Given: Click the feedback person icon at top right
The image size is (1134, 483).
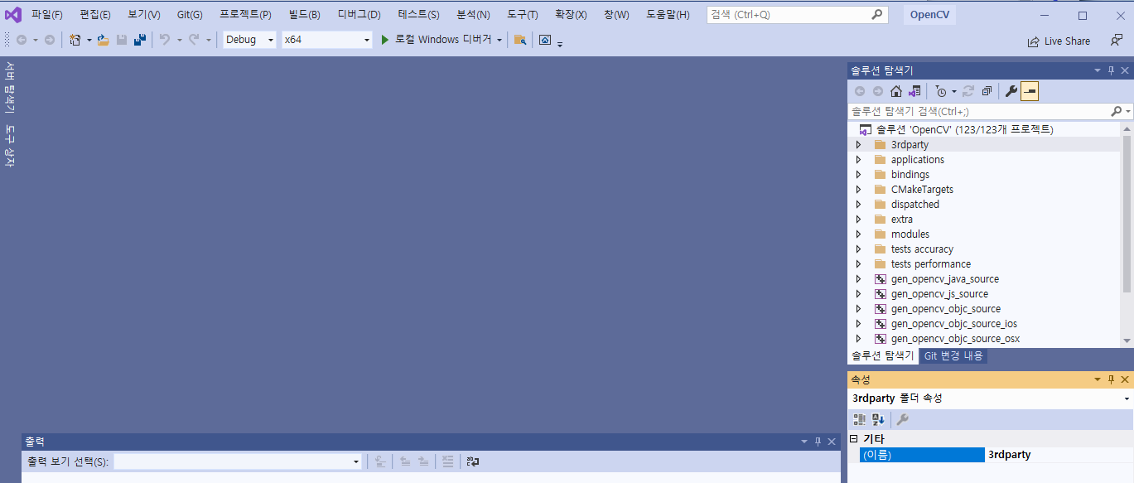Looking at the screenshot, I should coord(1117,40).
